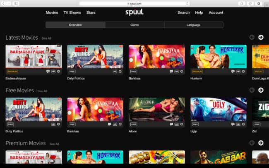
Task: Click Free badge on Latest Dirty Politics card
Action: click(x=72, y=72)
